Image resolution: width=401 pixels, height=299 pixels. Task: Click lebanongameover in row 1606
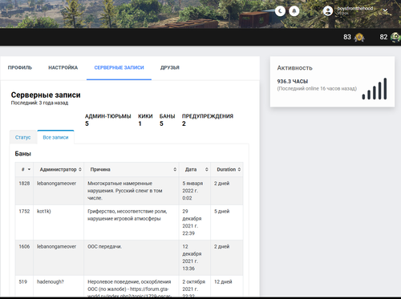tap(56, 247)
